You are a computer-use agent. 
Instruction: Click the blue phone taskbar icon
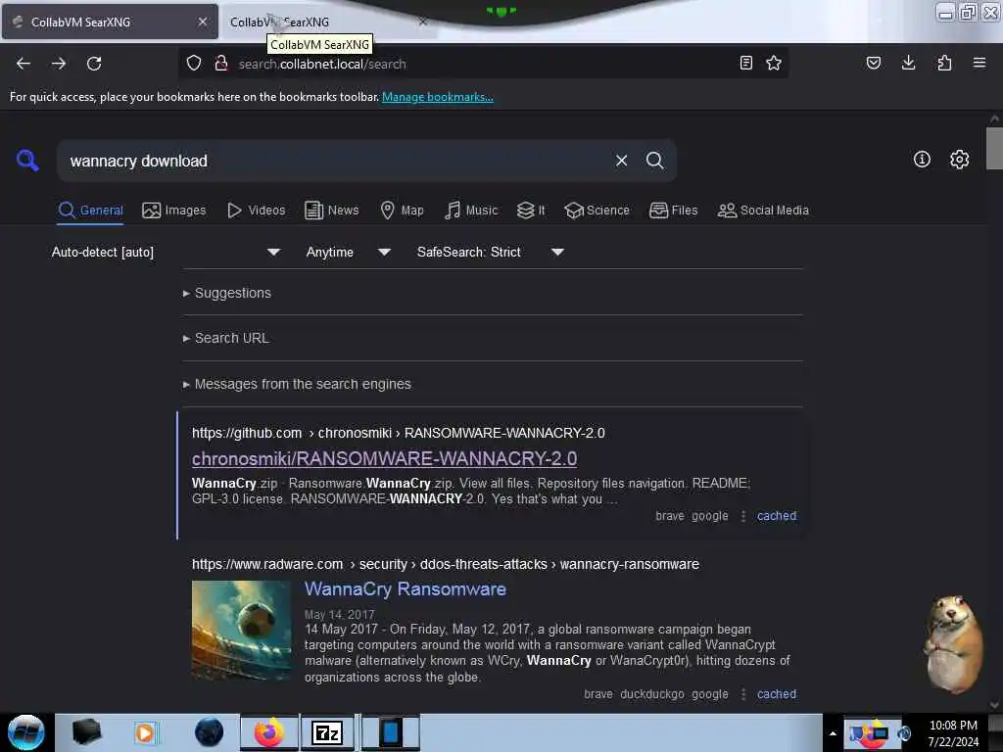coord(391,732)
